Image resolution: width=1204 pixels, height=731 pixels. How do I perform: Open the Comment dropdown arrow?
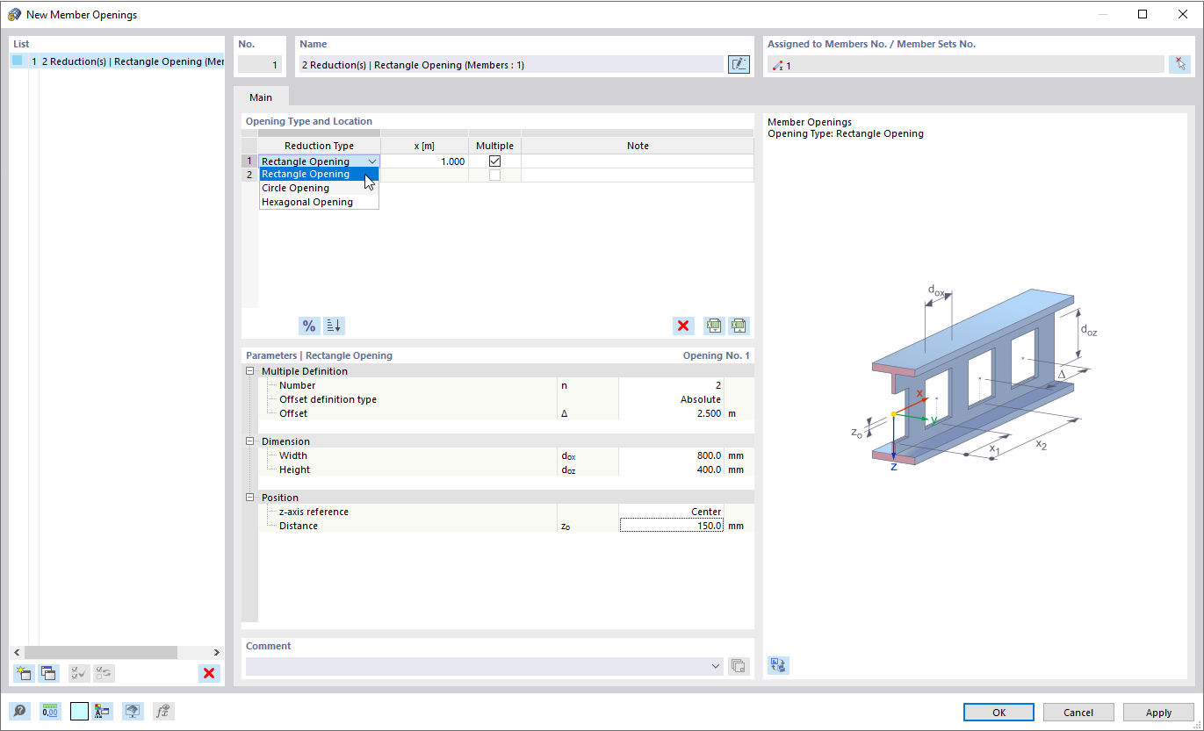[x=716, y=666]
